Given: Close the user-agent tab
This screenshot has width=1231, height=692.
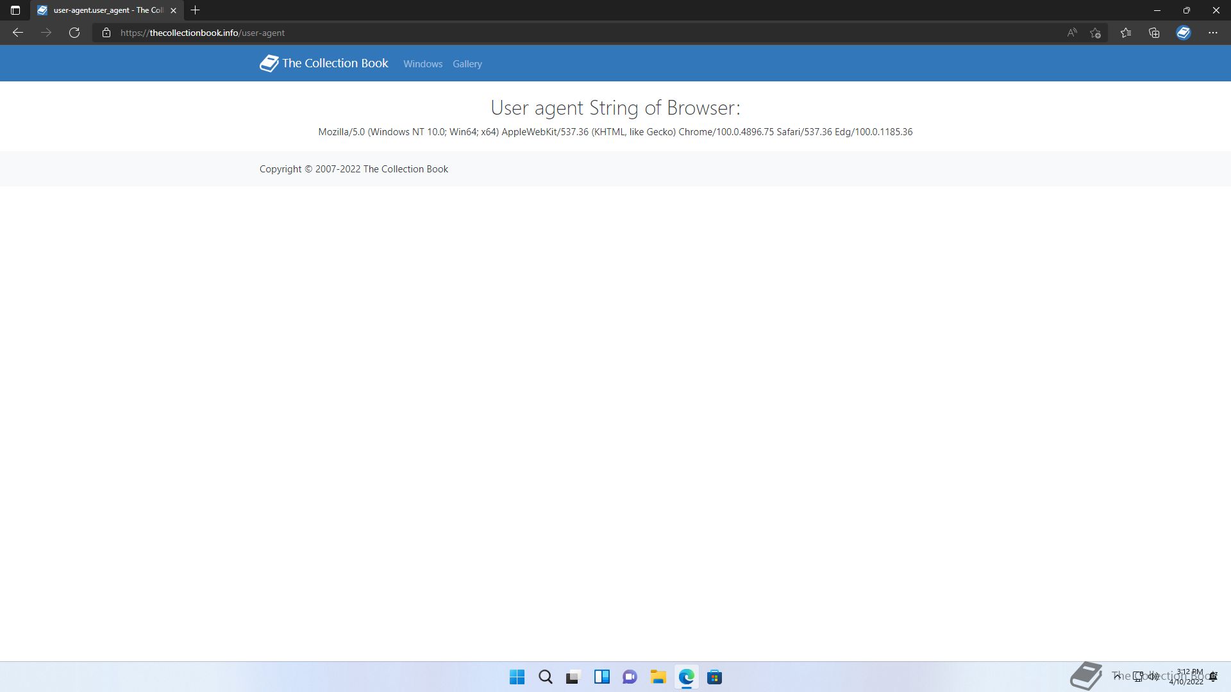Looking at the screenshot, I should coord(173,10).
